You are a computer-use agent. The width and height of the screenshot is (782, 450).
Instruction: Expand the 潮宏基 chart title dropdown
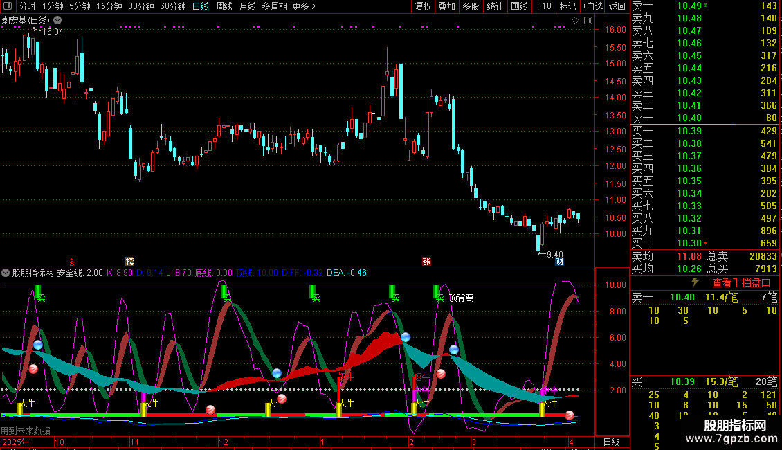(57, 21)
